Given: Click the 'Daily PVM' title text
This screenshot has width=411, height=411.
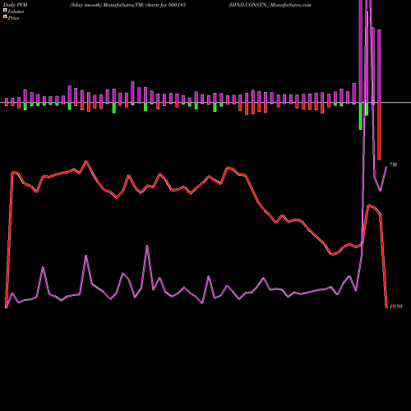Looking at the screenshot, I should 16,5.
